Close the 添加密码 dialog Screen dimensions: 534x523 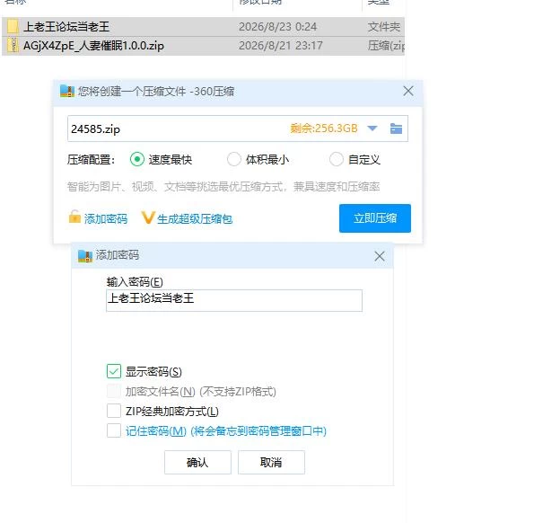pos(380,256)
